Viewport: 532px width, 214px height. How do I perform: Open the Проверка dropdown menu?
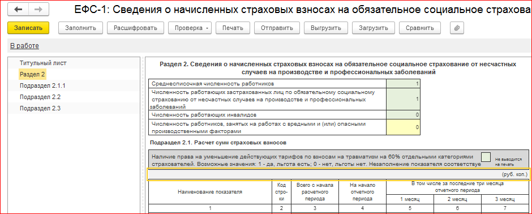190,28
